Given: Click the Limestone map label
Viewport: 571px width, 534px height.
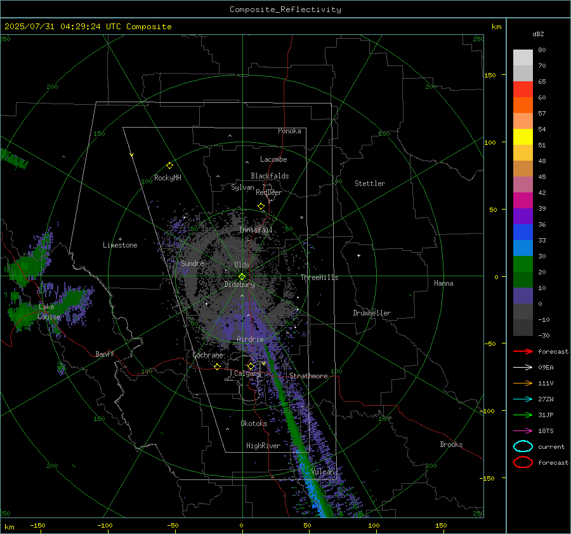Looking at the screenshot, I should (x=120, y=245).
